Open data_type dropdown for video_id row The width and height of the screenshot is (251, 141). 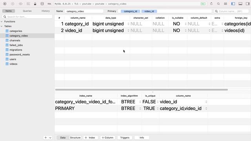(128, 31)
